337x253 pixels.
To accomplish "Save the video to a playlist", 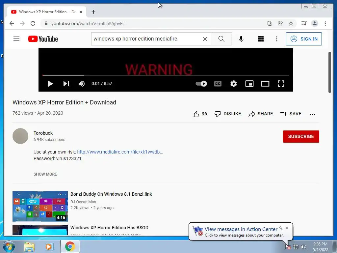I will [291, 114].
